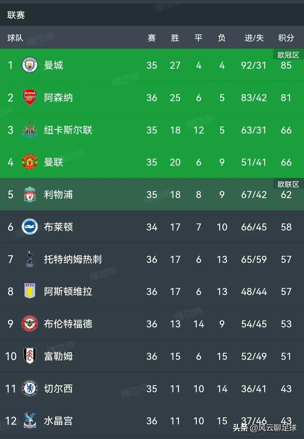The height and width of the screenshot is (439, 304).
Task: Click the Liverpool club crest
Action: pyautogui.click(x=30, y=195)
